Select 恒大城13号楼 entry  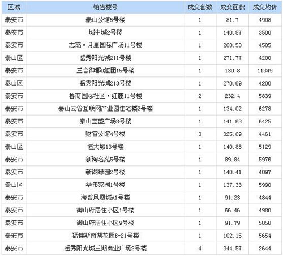tap(105, 147)
